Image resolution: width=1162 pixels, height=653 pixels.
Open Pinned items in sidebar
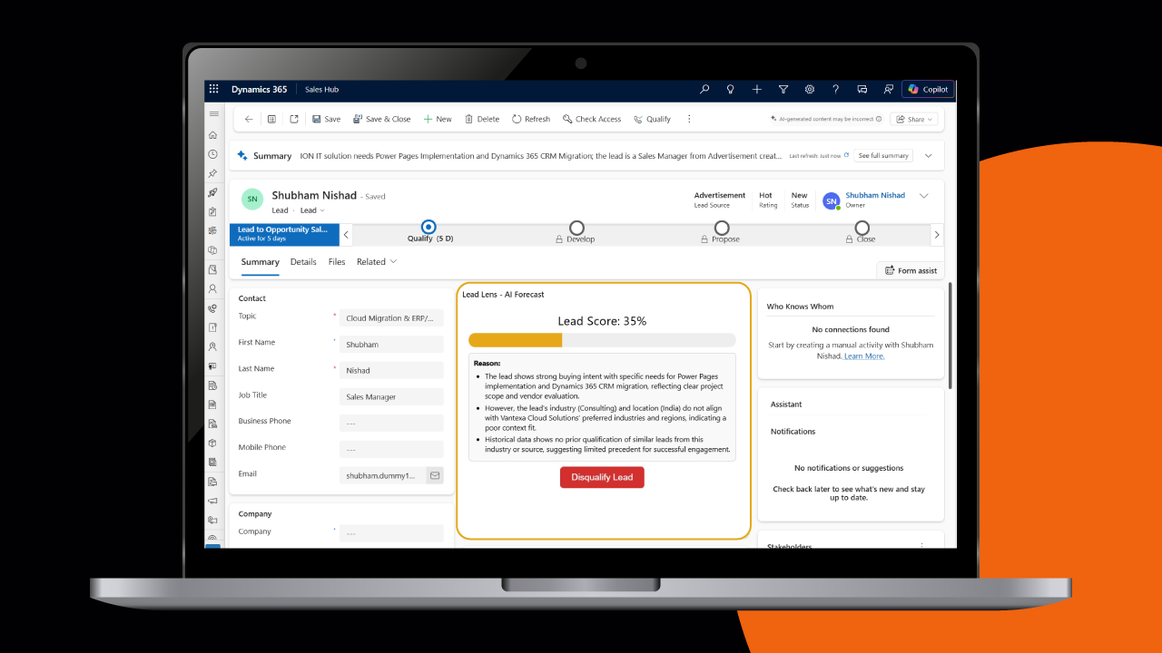pos(213,173)
